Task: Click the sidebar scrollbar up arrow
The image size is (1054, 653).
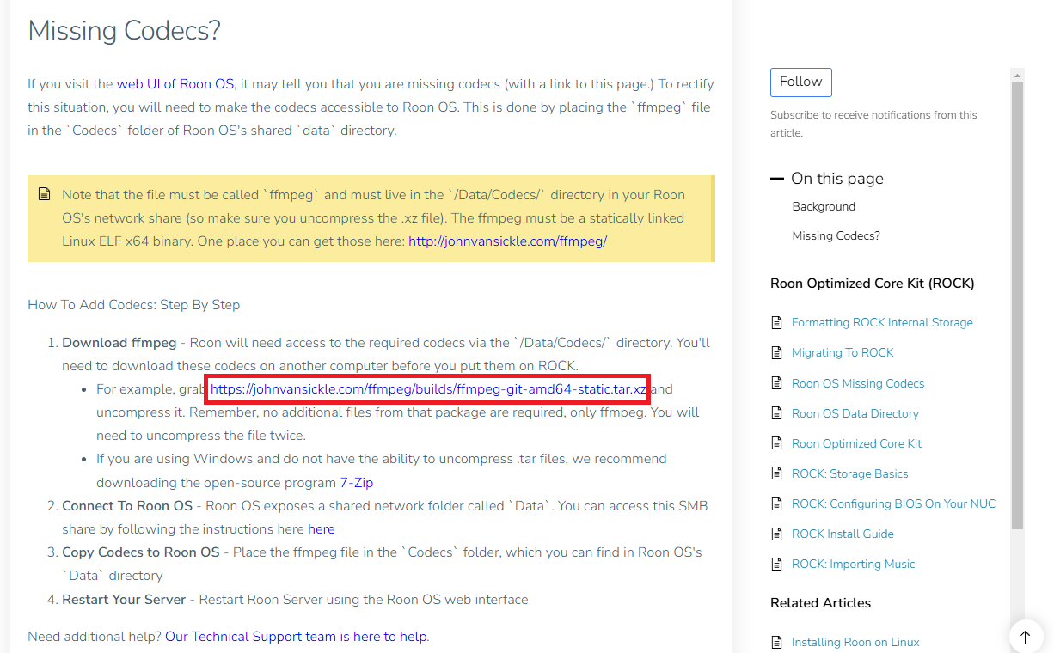Action: pos(1018,75)
